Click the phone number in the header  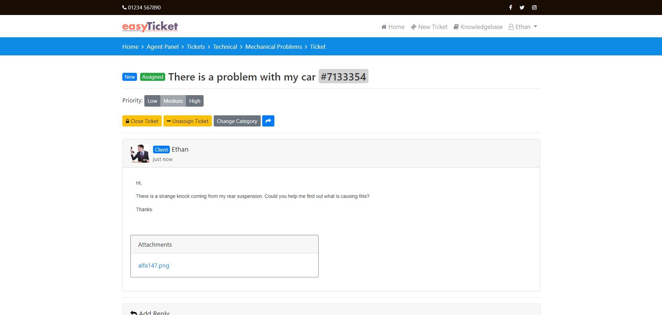click(142, 7)
